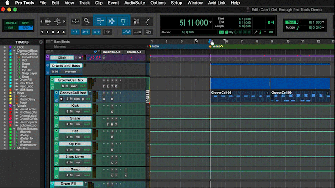Select the Zoomer magnifying glass tool
Screen dimensions: 335x188
point(87,21)
